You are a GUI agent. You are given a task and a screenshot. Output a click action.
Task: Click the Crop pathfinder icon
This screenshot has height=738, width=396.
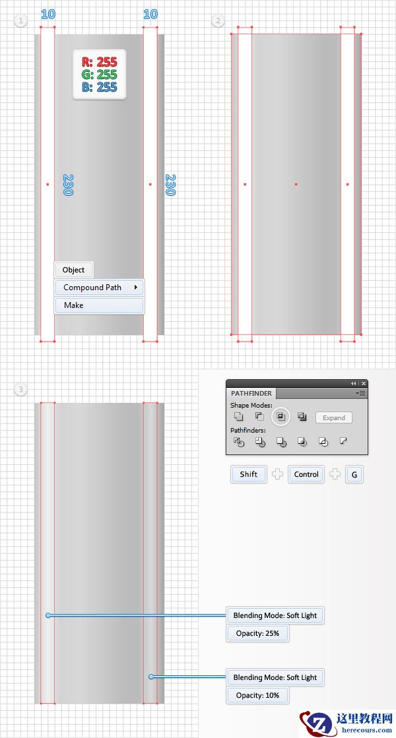click(x=302, y=442)
